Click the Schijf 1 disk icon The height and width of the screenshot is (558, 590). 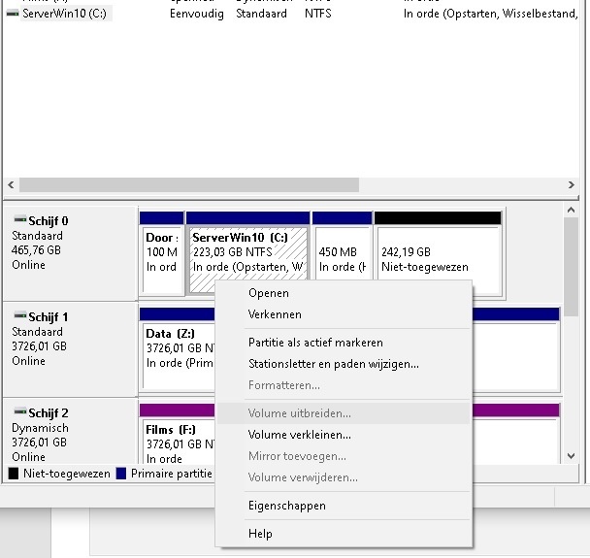coord(20,315)
